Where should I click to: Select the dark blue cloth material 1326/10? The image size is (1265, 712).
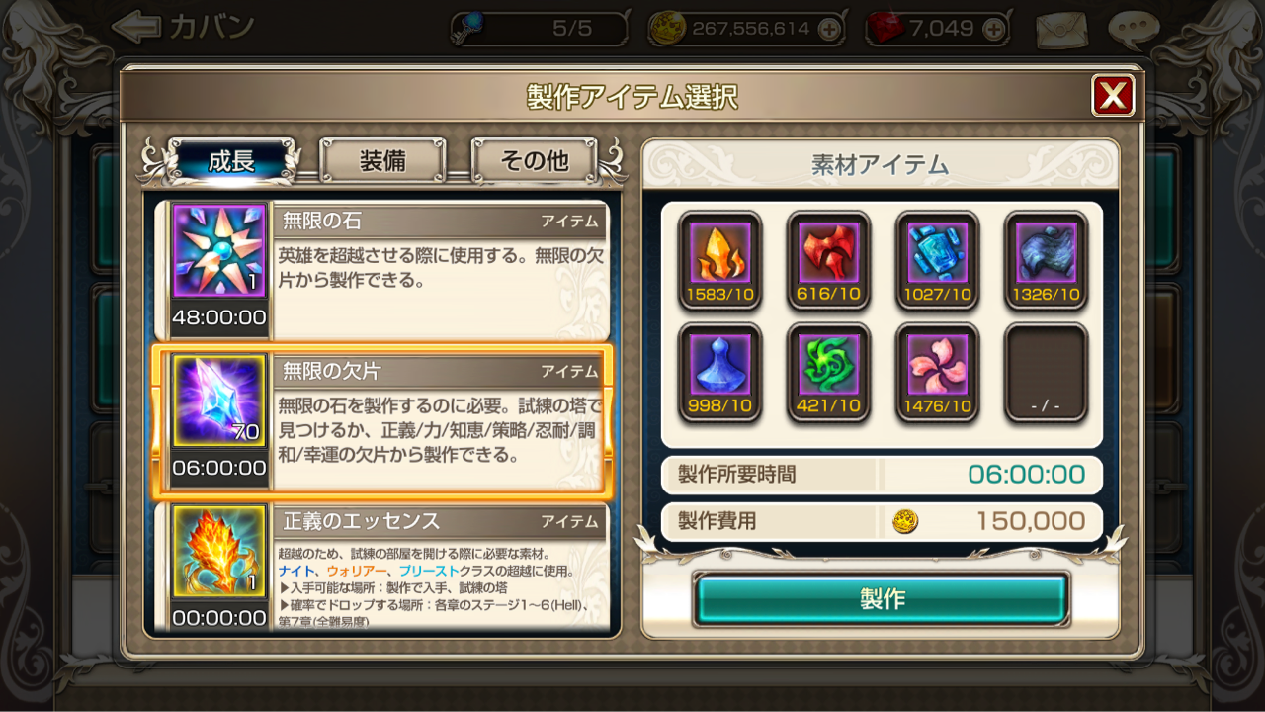point(1046,261)
